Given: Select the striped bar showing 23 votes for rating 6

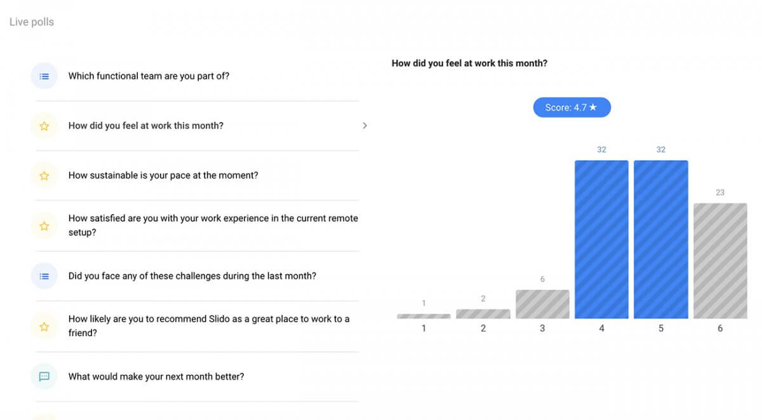Looking at the screenshot, I should (720, 261).
